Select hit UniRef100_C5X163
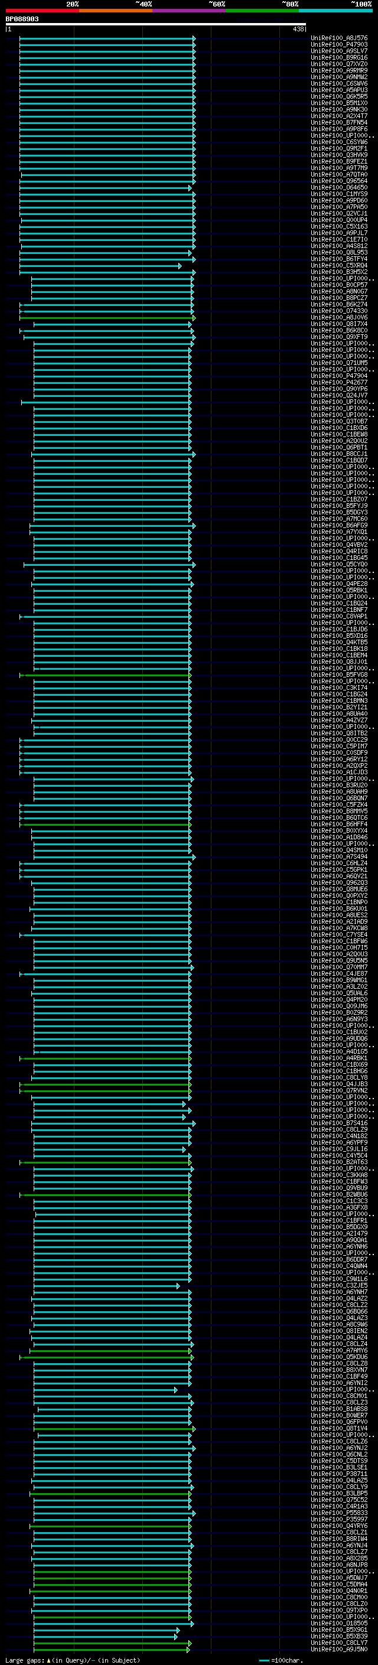The width and height of the screenshot is (378, 1665). [x=339, y=227]
